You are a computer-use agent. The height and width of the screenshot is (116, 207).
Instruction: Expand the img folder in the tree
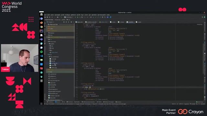tap(49, 48)
